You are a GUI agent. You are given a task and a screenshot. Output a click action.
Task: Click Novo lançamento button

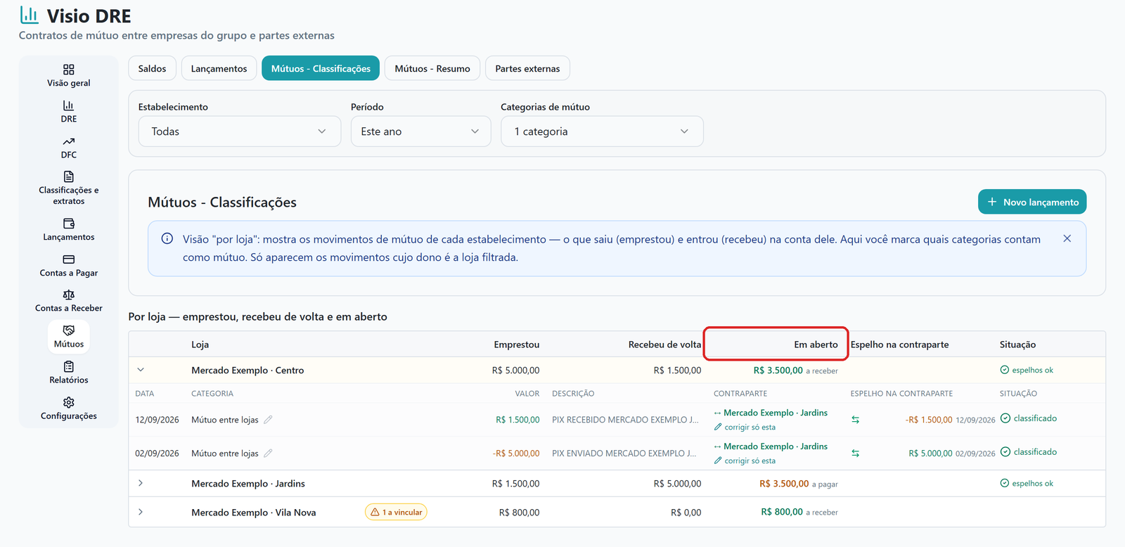tap(1032, 202)
